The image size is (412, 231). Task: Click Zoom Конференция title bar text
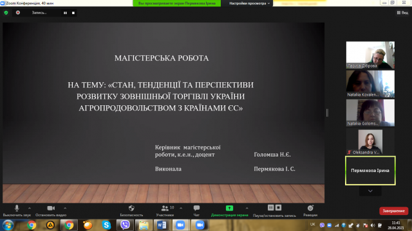tap(30, 3)
